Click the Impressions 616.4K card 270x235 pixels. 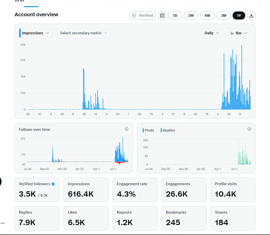[x=86, y=190]
